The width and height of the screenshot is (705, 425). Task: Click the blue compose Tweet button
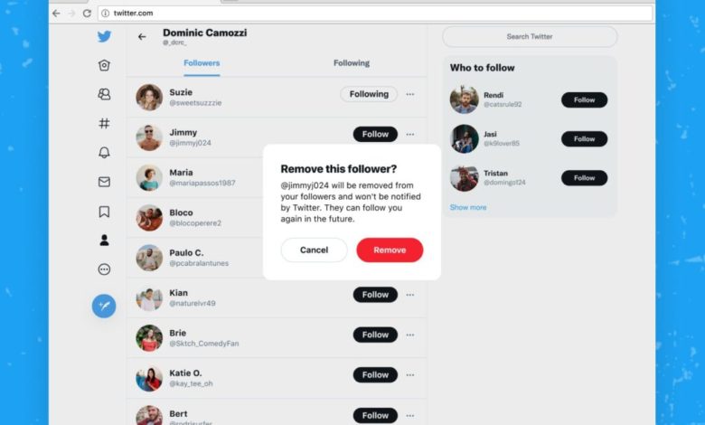point(104,307)
